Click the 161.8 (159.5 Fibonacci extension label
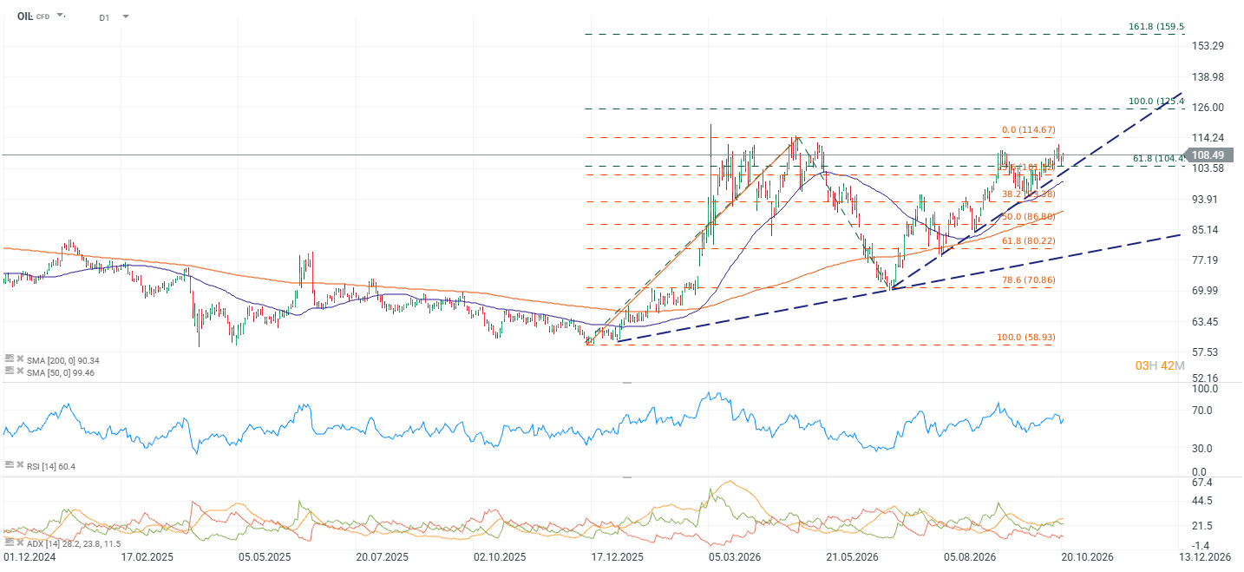1244x572 pixels. tap(1156, 27)
